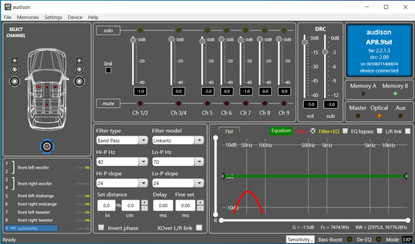Decrease fine set with minus stepper
415x244 pixels.
tap(200, 208)
